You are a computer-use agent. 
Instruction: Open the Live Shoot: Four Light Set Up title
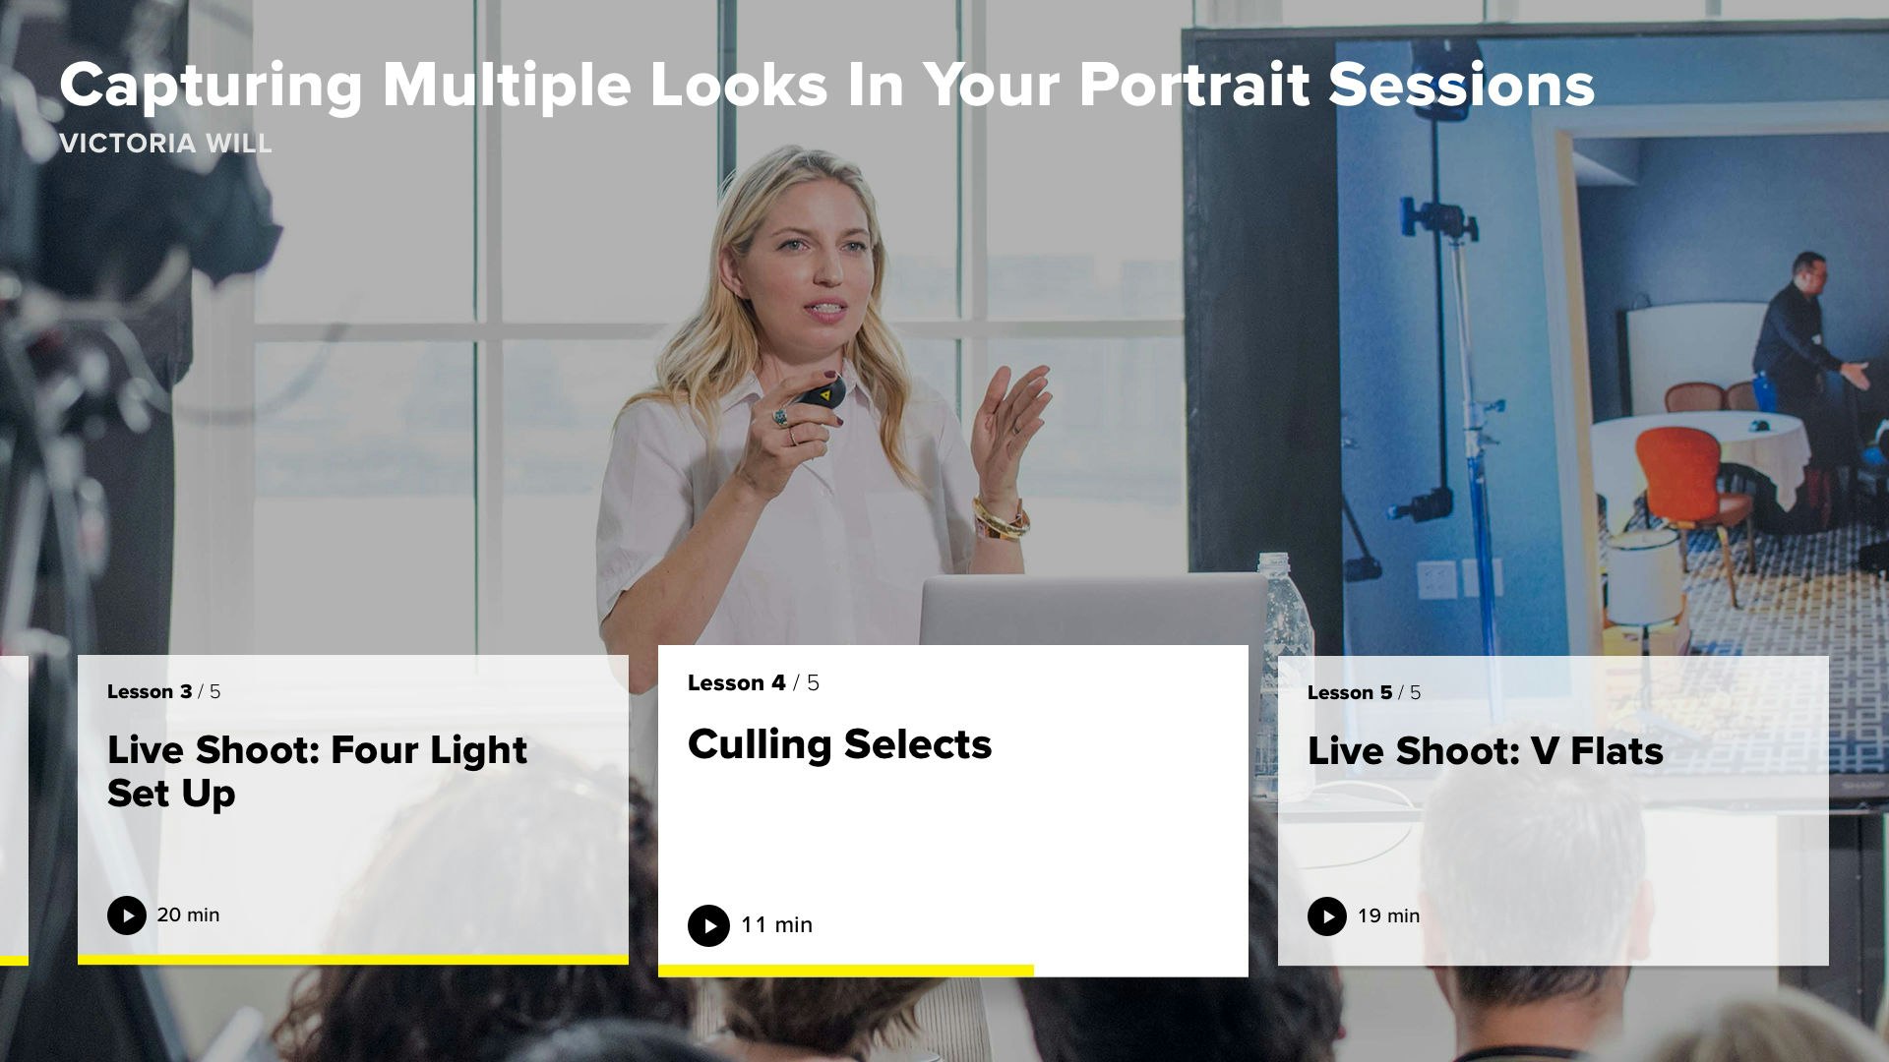pyautogui.click(x=317, y=772)
